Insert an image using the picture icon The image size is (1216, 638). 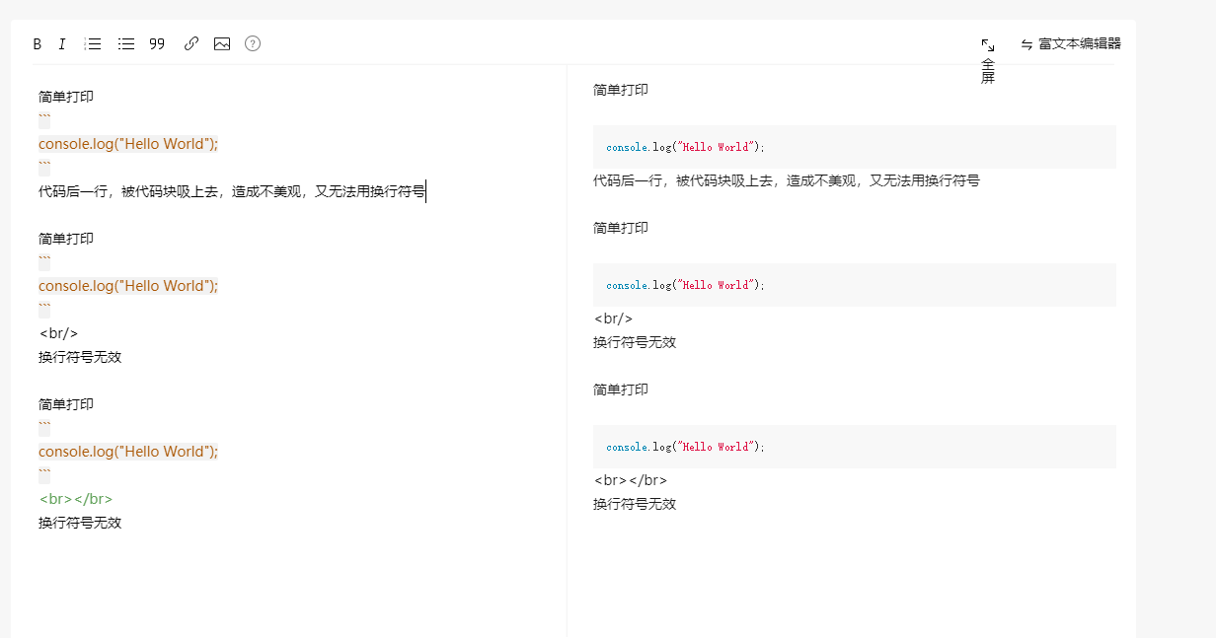pos(222,44)
